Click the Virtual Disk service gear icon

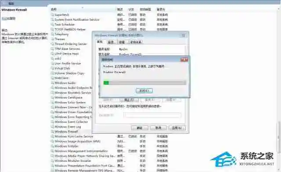coord(52,68)
